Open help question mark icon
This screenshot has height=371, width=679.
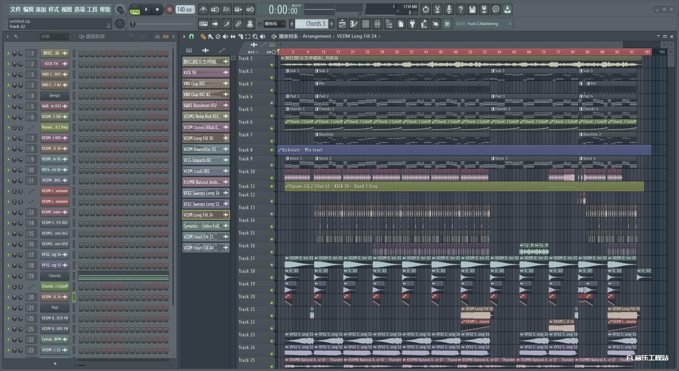click(x=461, y=10)
